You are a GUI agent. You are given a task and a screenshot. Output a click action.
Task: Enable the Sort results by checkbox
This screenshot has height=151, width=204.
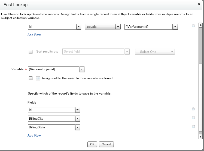pos(31,52)
